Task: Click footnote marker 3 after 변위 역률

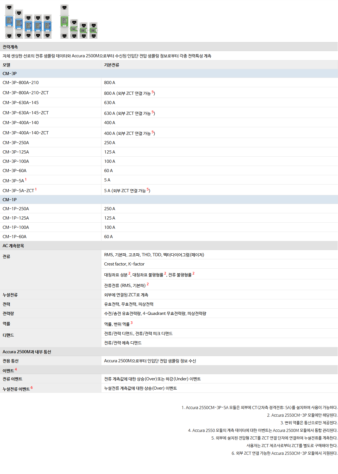Action: [132, 323]
